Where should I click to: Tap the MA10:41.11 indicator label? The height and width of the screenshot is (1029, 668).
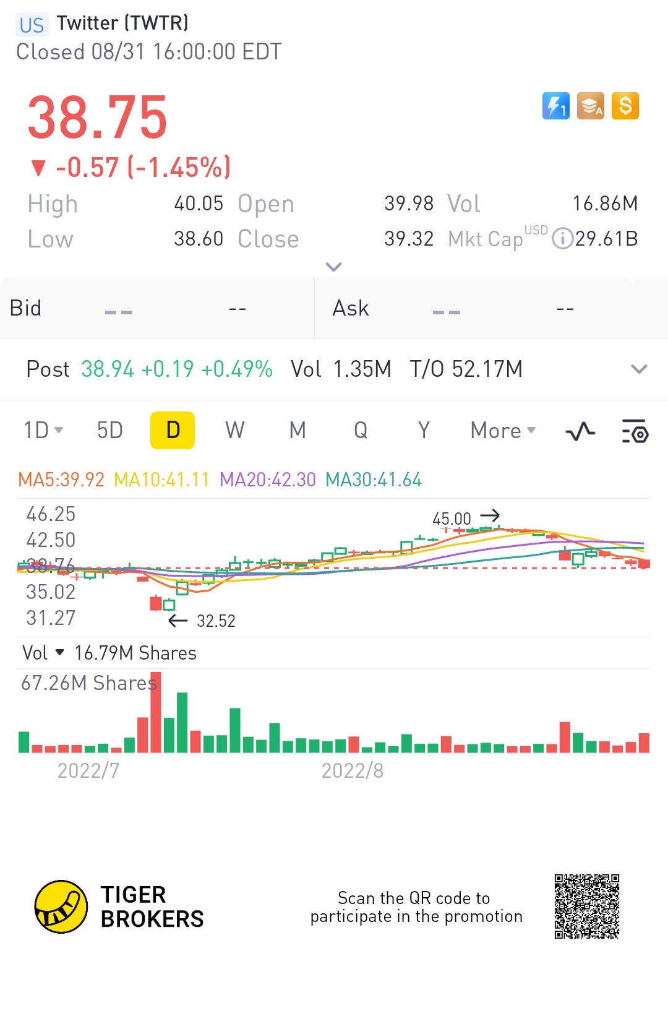162,480
